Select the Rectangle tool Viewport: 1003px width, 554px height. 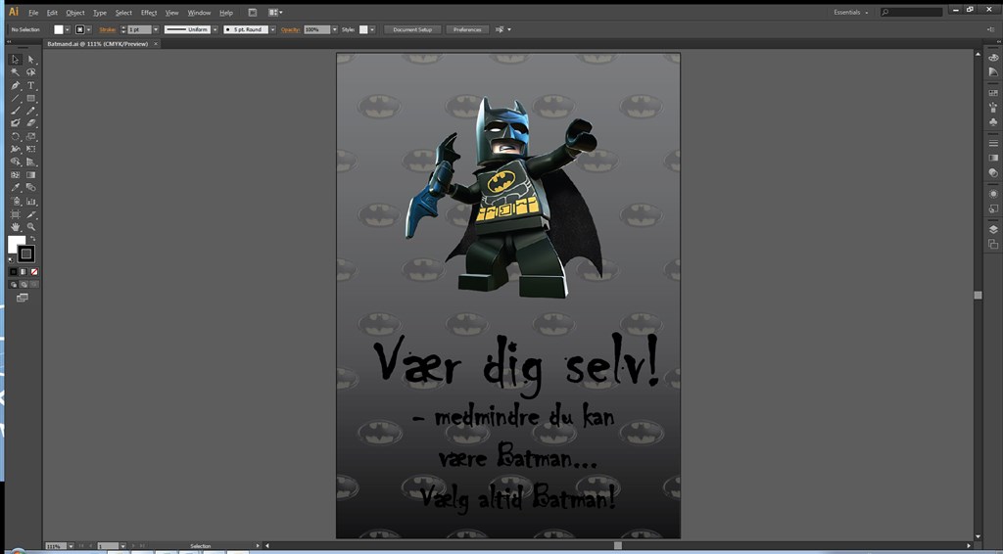click(30, 98)
